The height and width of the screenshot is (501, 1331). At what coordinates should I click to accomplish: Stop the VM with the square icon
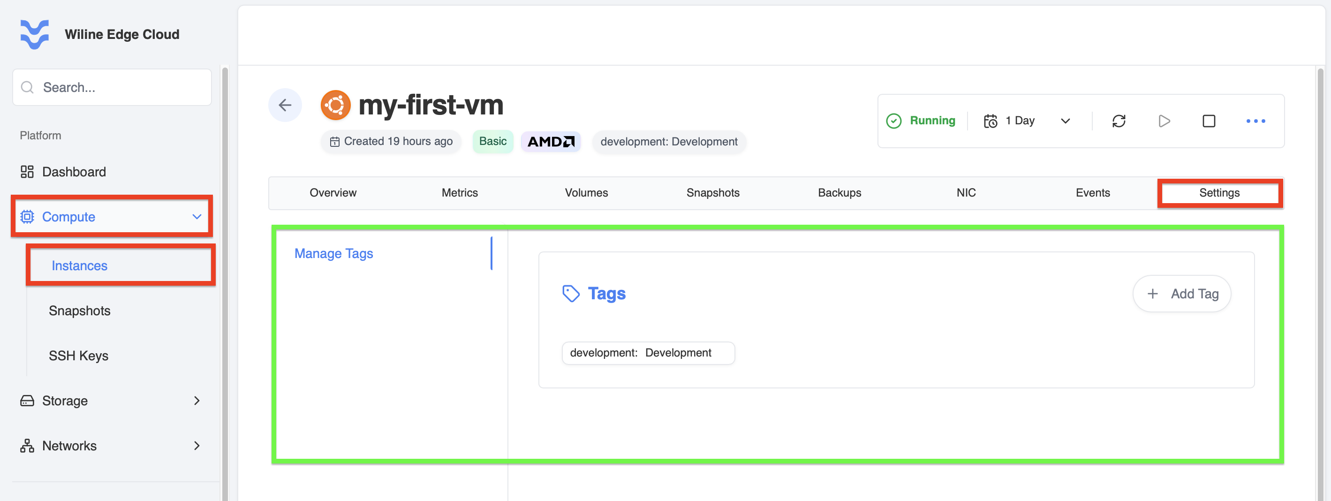click(x=1209, y=121)
